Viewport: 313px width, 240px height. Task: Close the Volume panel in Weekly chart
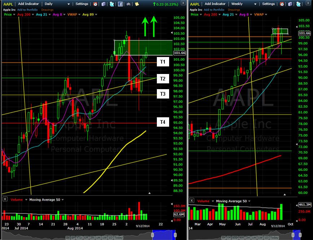click(x=191, y=200)
